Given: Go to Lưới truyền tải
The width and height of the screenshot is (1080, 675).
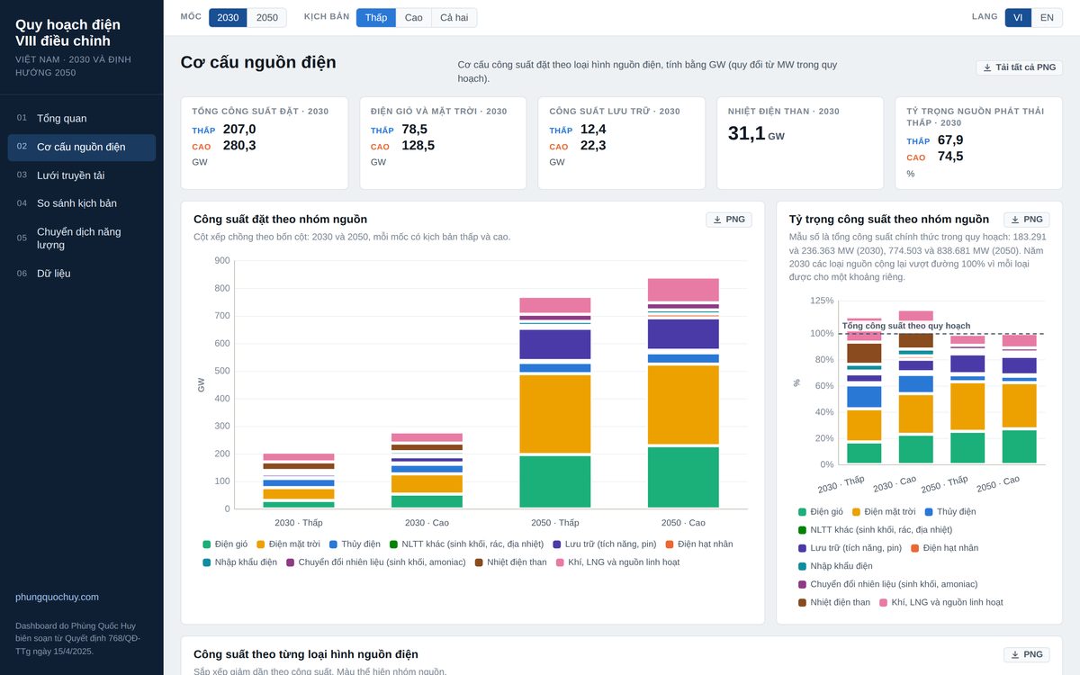Looking at the screenshot, I should point(82,175).
